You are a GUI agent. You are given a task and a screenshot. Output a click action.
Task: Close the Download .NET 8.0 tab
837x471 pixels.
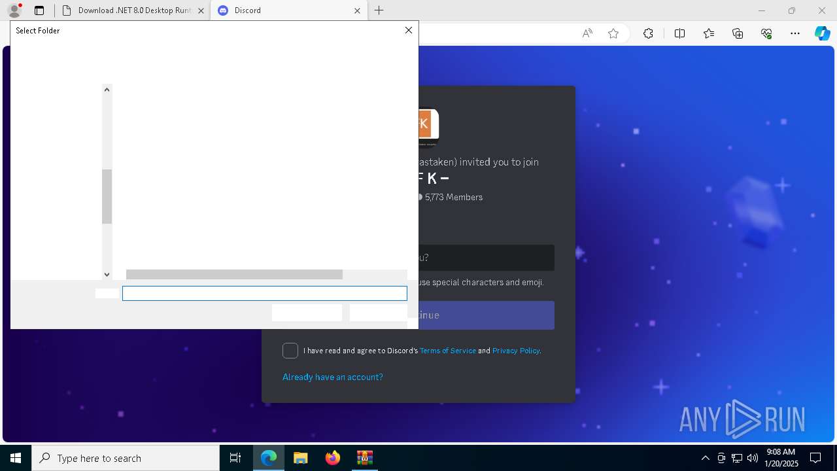coord(201,10)
